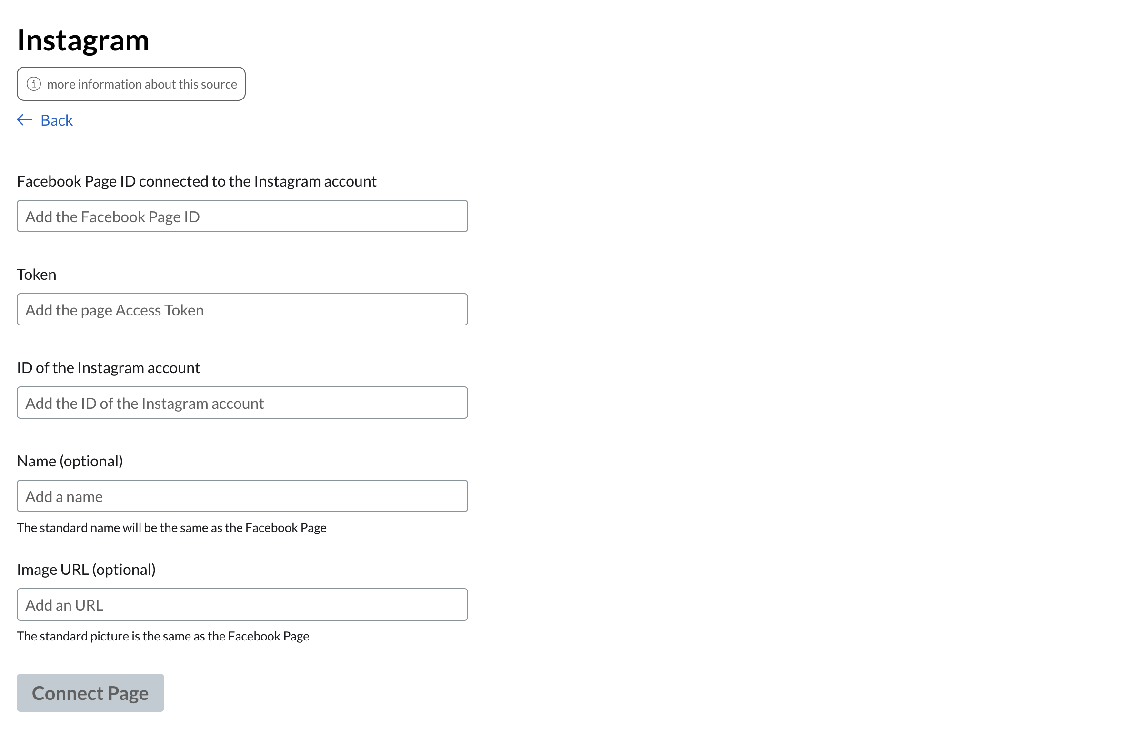Click the right end of the Image URL input
Image resolution: width=1142 pixels, height=729 pixels.
(x=452, y=605)
